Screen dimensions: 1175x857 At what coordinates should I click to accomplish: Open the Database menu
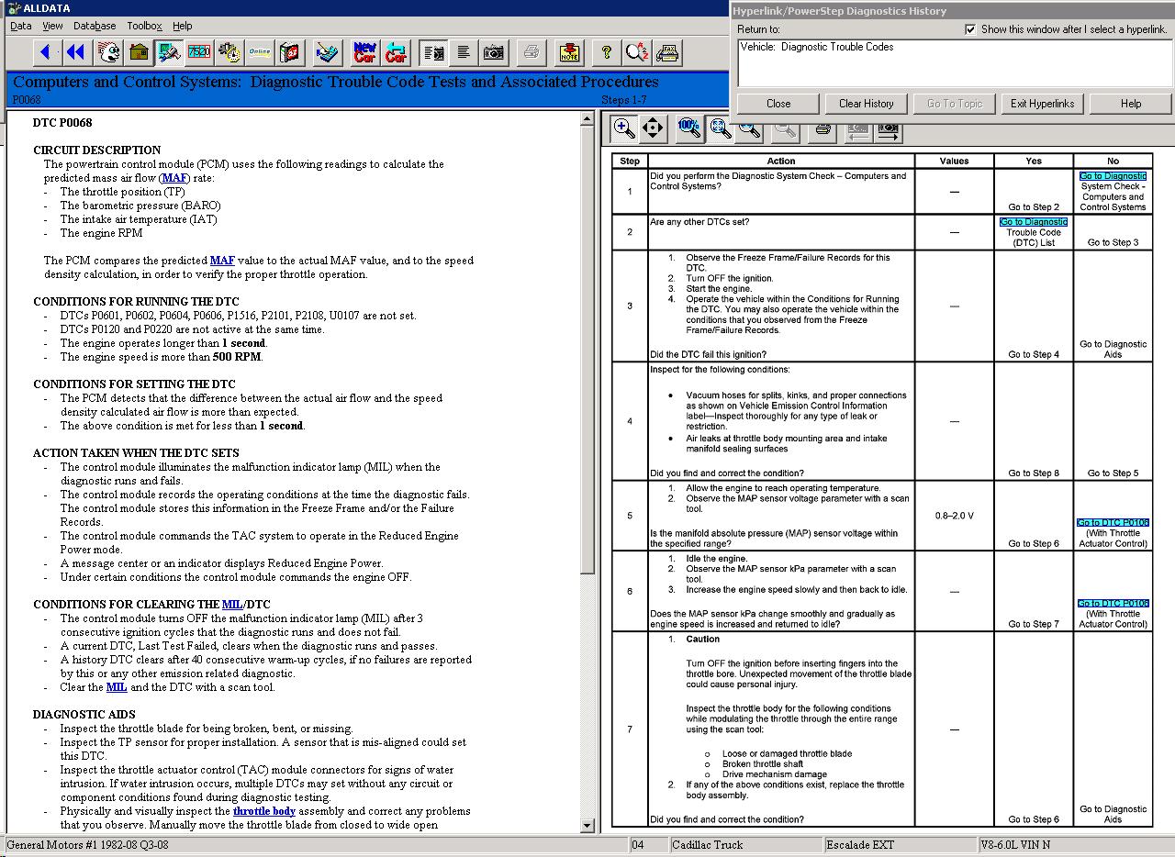(95, 26)
